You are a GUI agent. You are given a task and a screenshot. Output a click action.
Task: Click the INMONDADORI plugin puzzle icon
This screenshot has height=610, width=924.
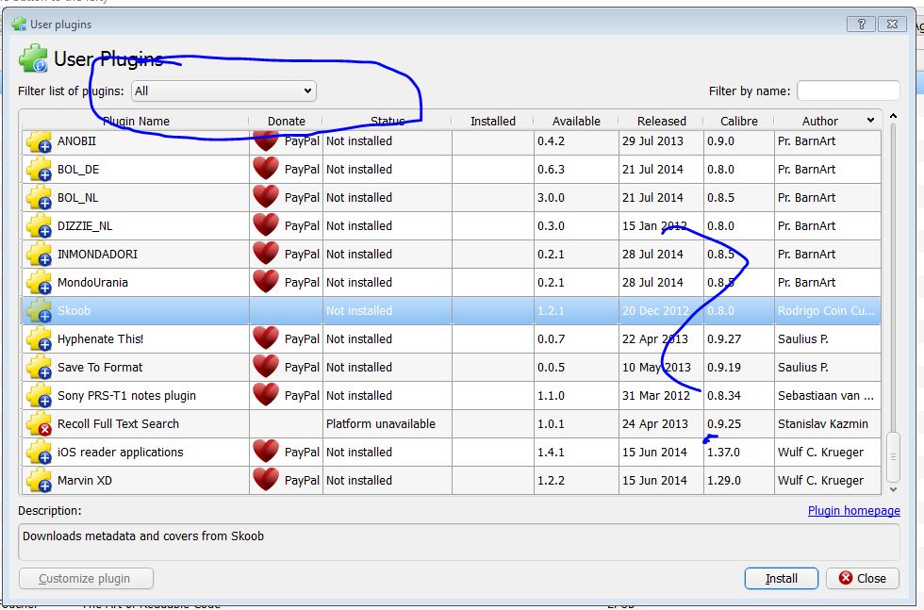[x=39, y=255]
